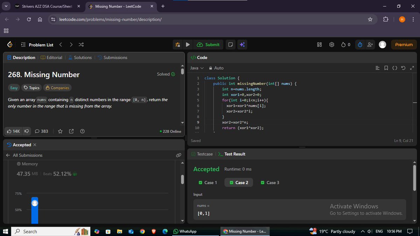Open the Testcase tab
Viewport: 420px width, 236px height.
click(x=202, y=154)
